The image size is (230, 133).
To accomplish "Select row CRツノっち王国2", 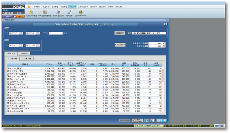I will (84, 92).
